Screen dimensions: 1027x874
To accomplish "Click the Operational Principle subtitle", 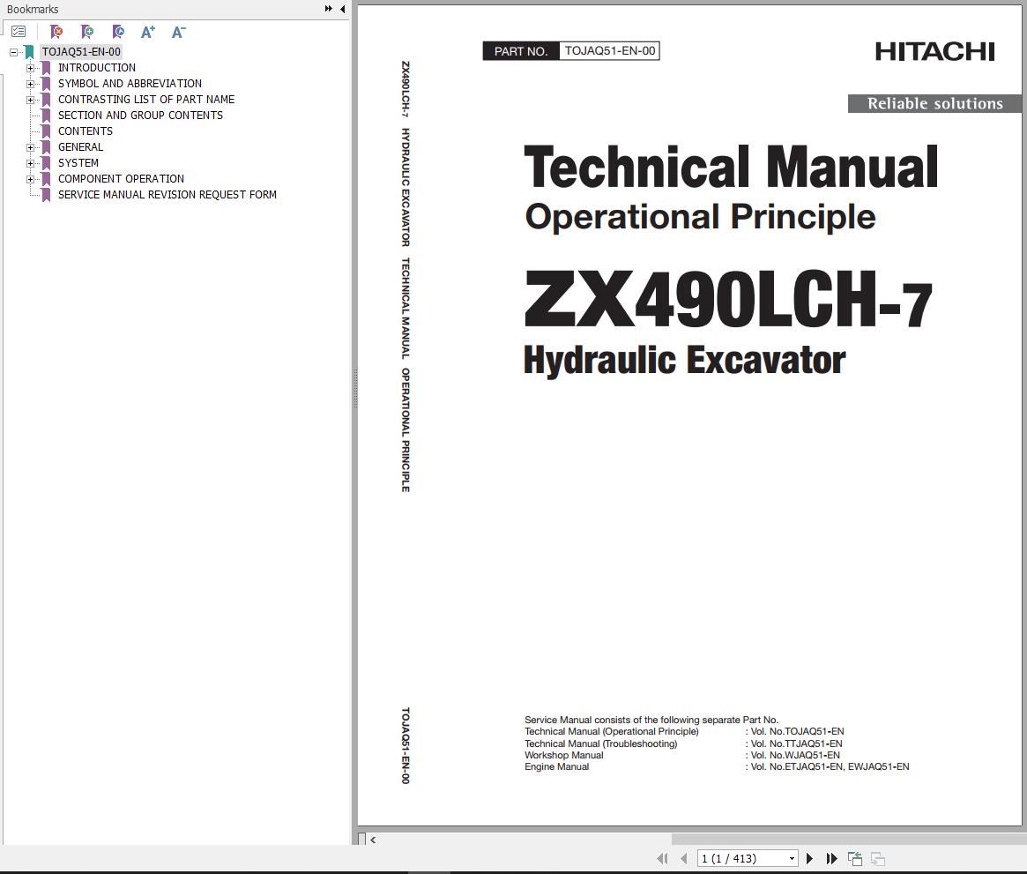I will (x=700, y=217).
